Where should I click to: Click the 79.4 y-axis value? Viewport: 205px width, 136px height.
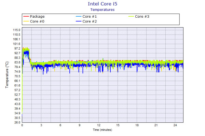pyautogui.click(x=17, y=67)
